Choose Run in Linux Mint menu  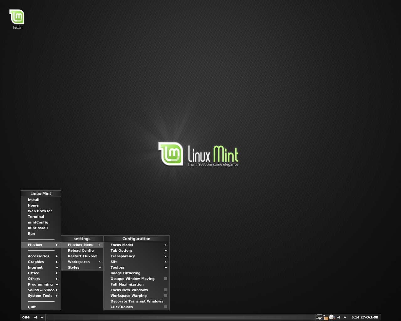41,234
